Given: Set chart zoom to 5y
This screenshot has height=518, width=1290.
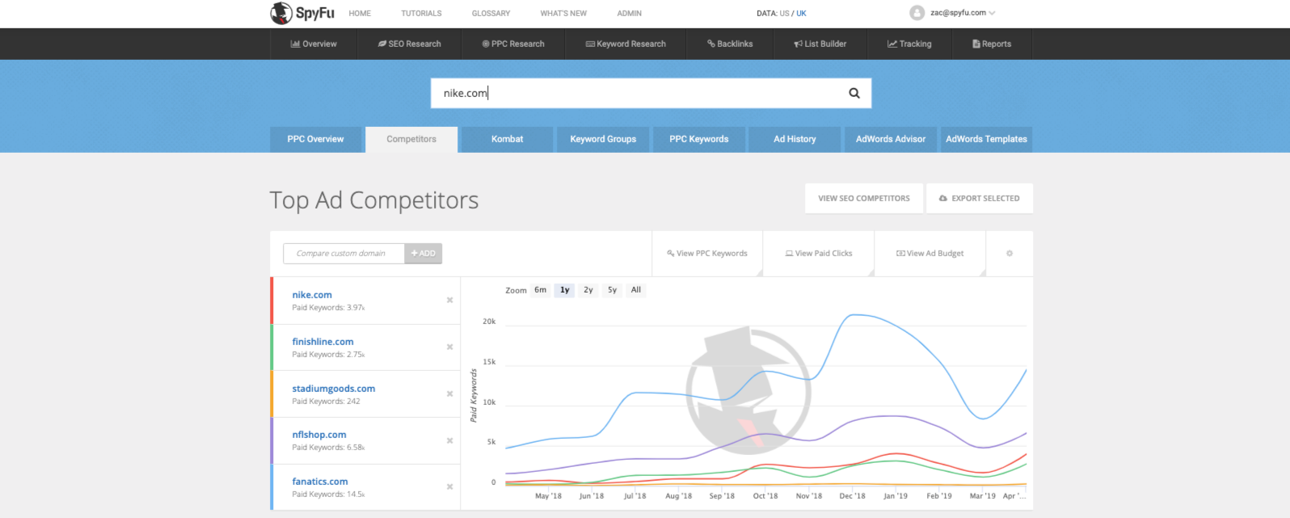Looking at the screenshot, I should [612, 290].
